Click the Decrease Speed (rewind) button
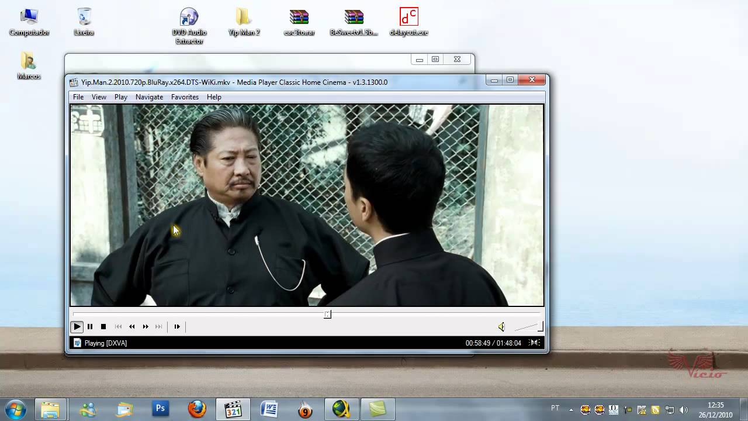The height and width of the screenshot is (421, 748). (131, 327)
